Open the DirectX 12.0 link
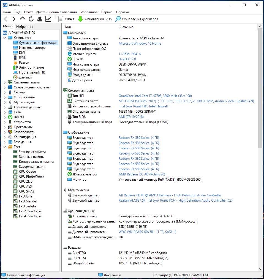 click(127, 59)
